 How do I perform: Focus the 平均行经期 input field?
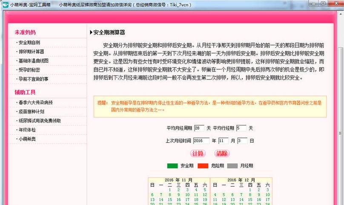tap(241, 128)
